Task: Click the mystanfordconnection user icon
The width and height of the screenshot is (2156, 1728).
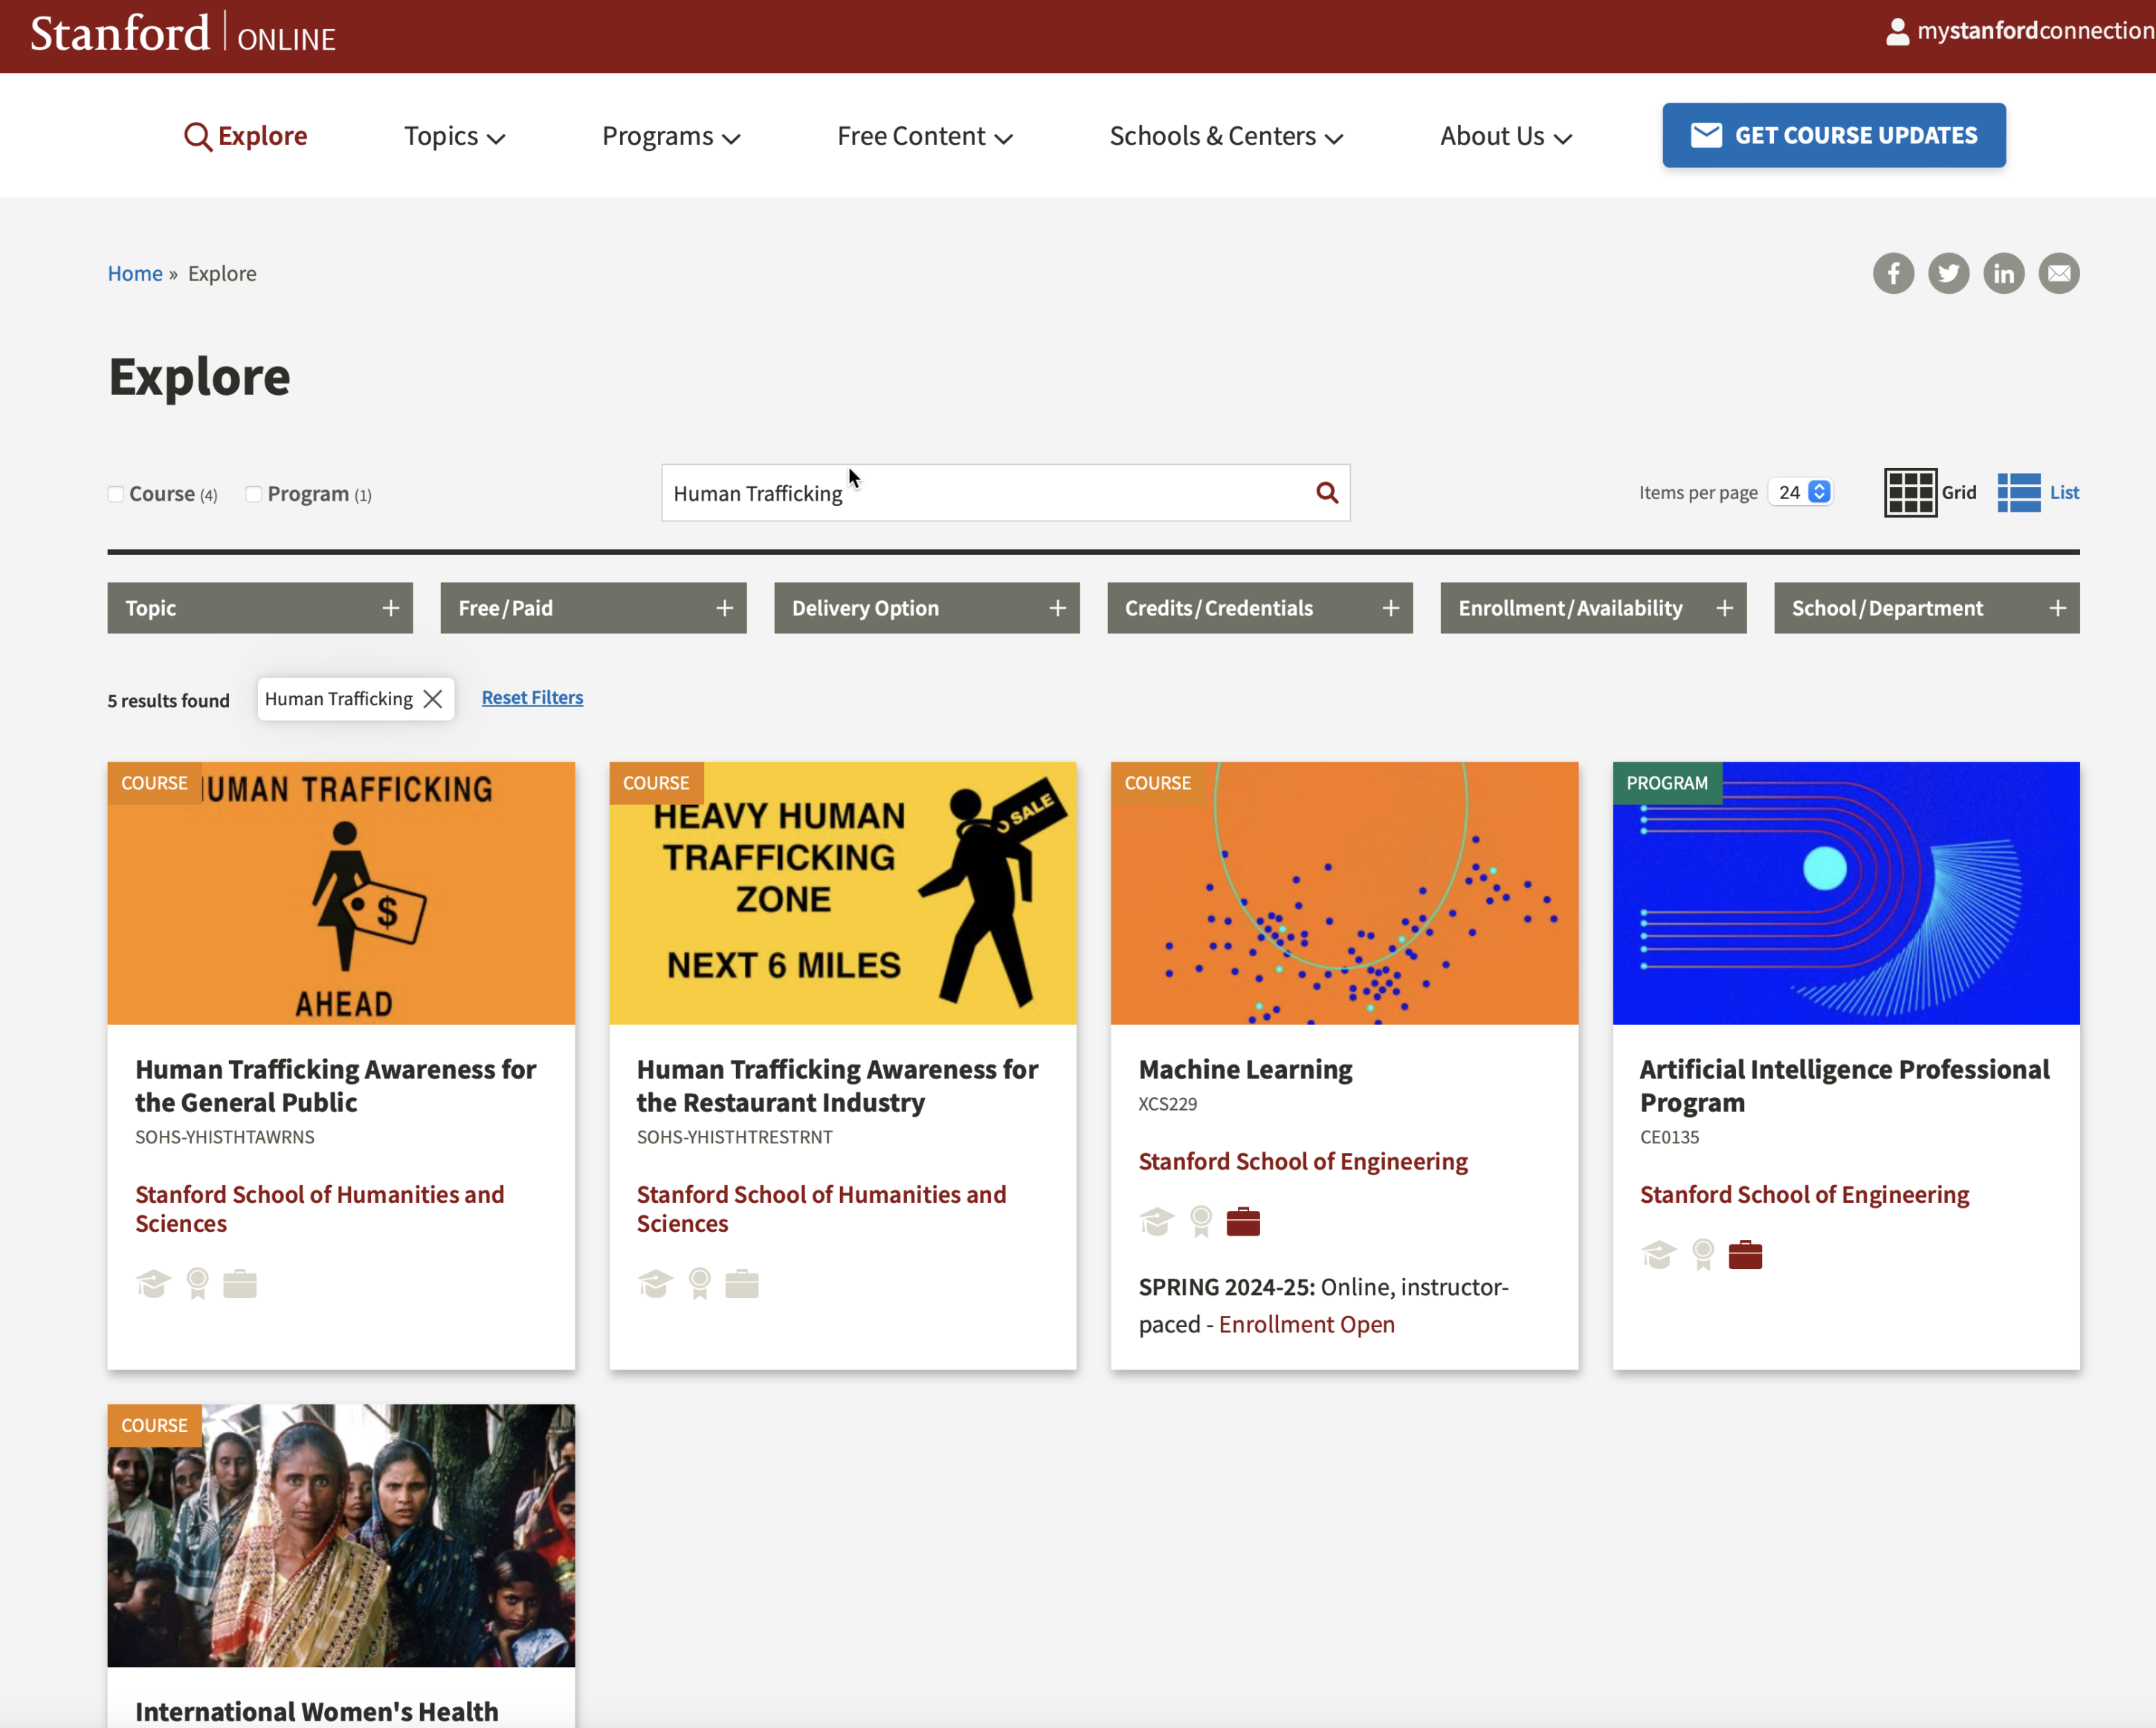Action: [1897, 32]
